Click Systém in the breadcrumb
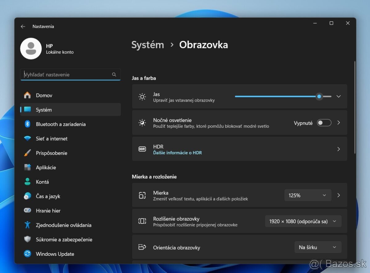The height and width of the screenshot is (273, 370). click(x=148, y=45)
